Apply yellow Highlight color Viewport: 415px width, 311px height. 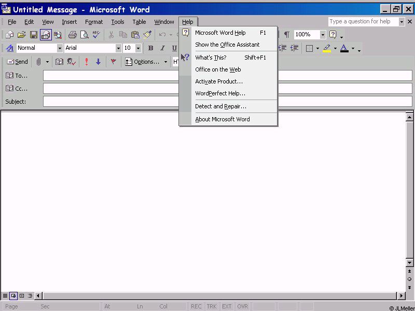coord(327,48)
